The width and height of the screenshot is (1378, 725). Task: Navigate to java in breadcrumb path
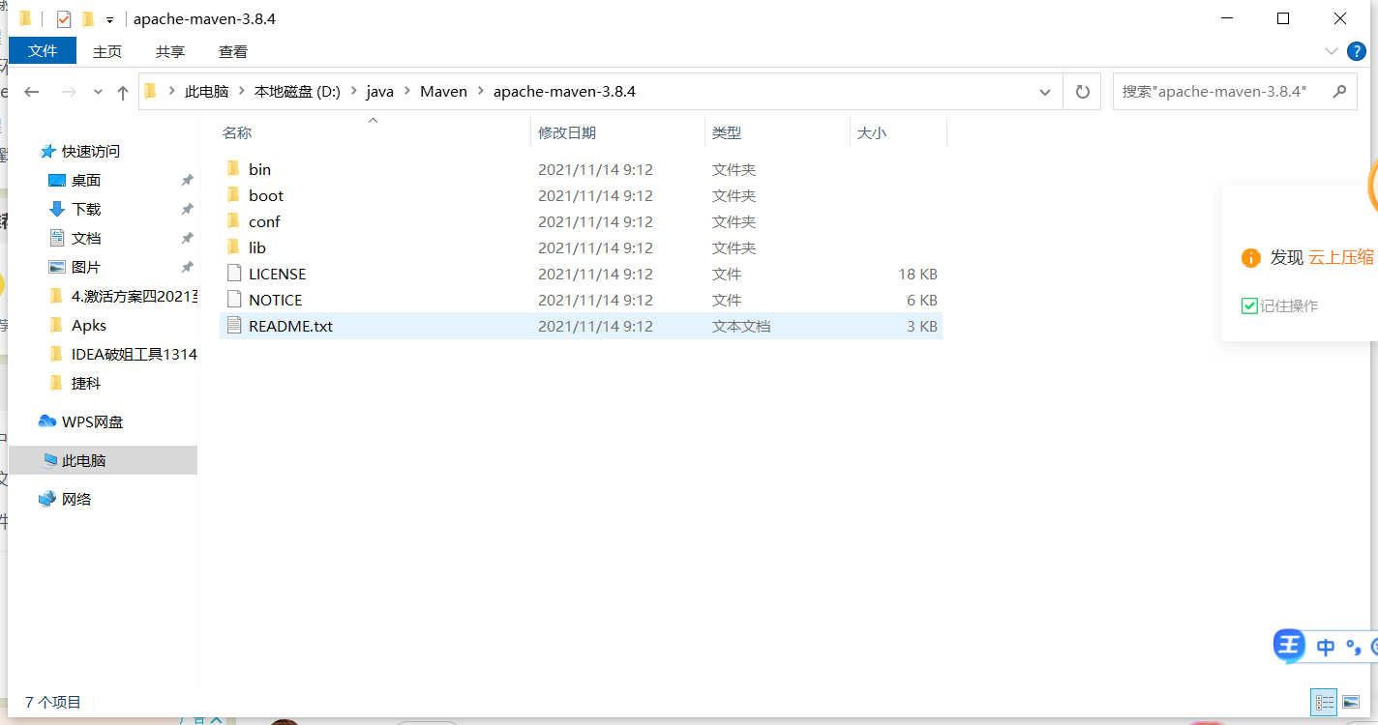click(379, 92)
